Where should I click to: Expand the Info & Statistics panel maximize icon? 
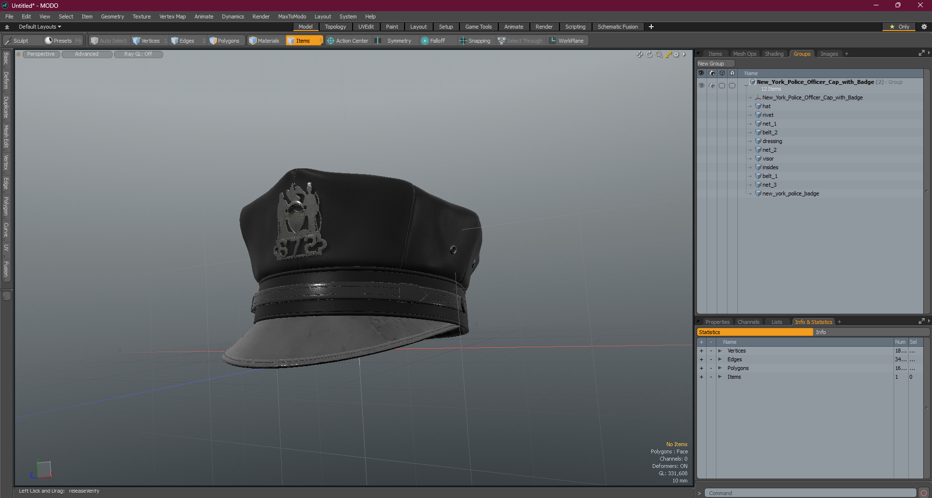pos(921,321)
